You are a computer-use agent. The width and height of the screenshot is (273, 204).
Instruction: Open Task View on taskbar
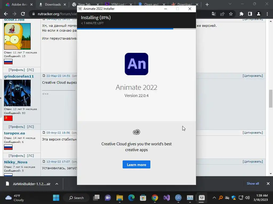(96, 198)
